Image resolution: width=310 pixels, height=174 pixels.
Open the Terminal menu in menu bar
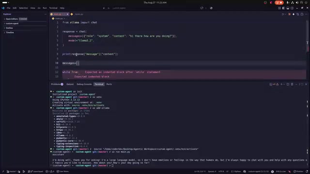pos(53,8)
